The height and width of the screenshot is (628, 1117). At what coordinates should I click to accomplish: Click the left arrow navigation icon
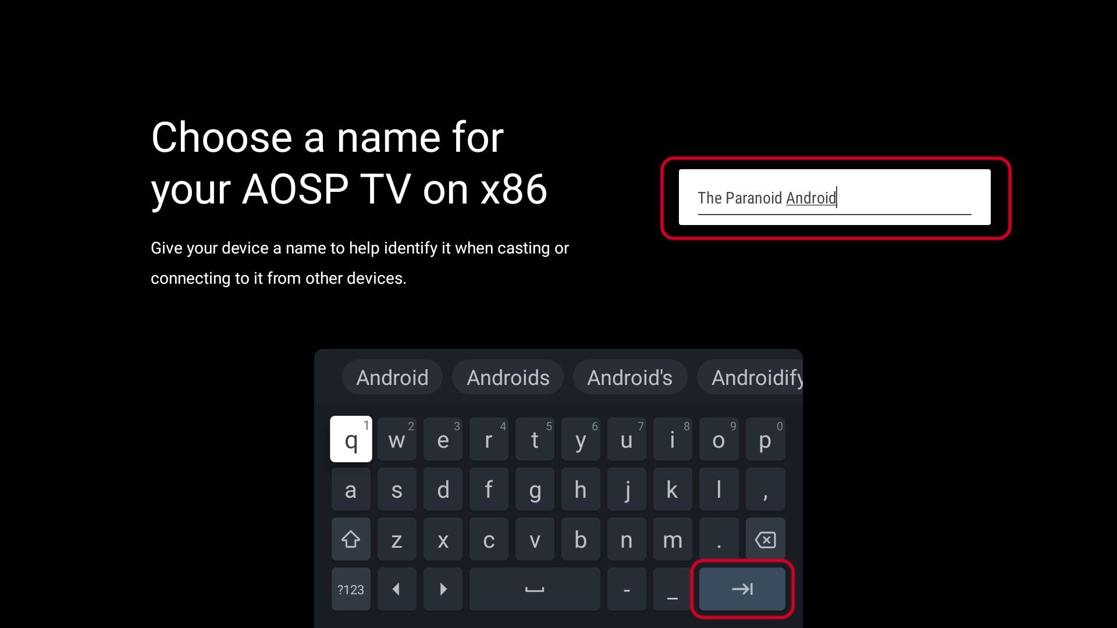pyautogui.click(x=397, y=589)
